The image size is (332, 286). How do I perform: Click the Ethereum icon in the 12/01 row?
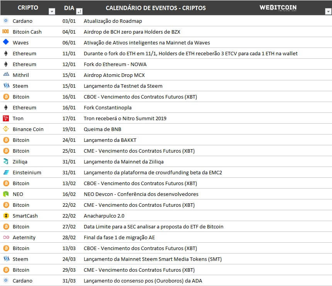pos(6,64)
